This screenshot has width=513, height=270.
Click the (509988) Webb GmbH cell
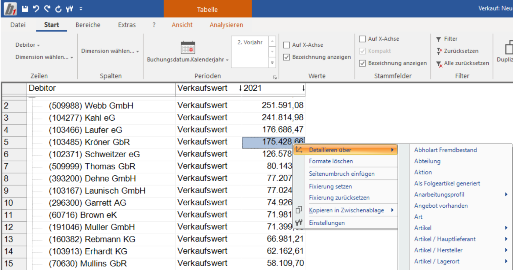pyautogui.click(x=101, y=106)
